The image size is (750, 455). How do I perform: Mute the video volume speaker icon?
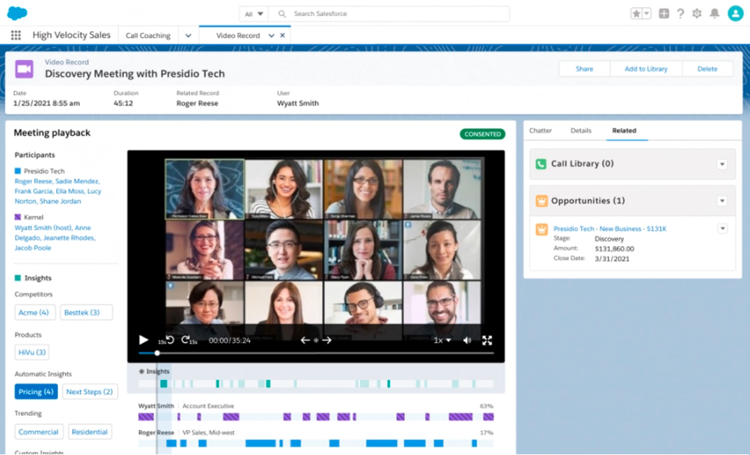[x=467, y=340]
